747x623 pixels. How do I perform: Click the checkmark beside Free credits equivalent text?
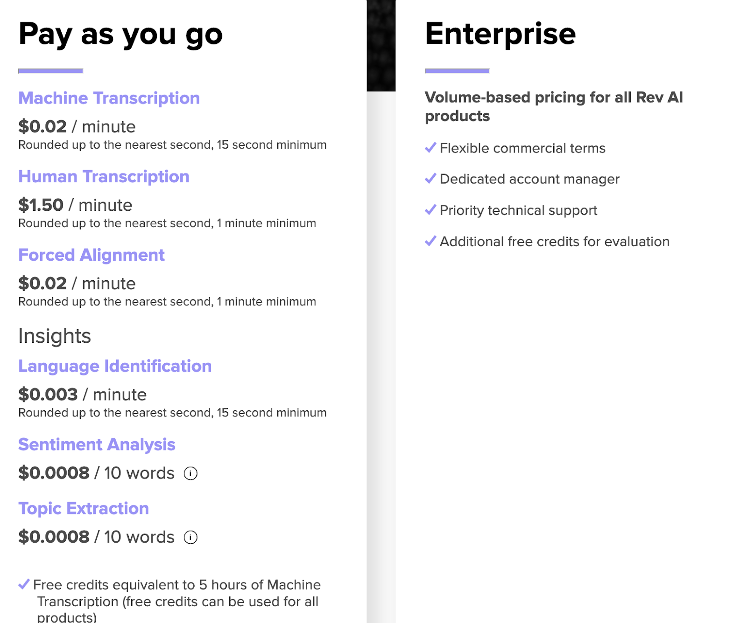(x=24, y=584)
